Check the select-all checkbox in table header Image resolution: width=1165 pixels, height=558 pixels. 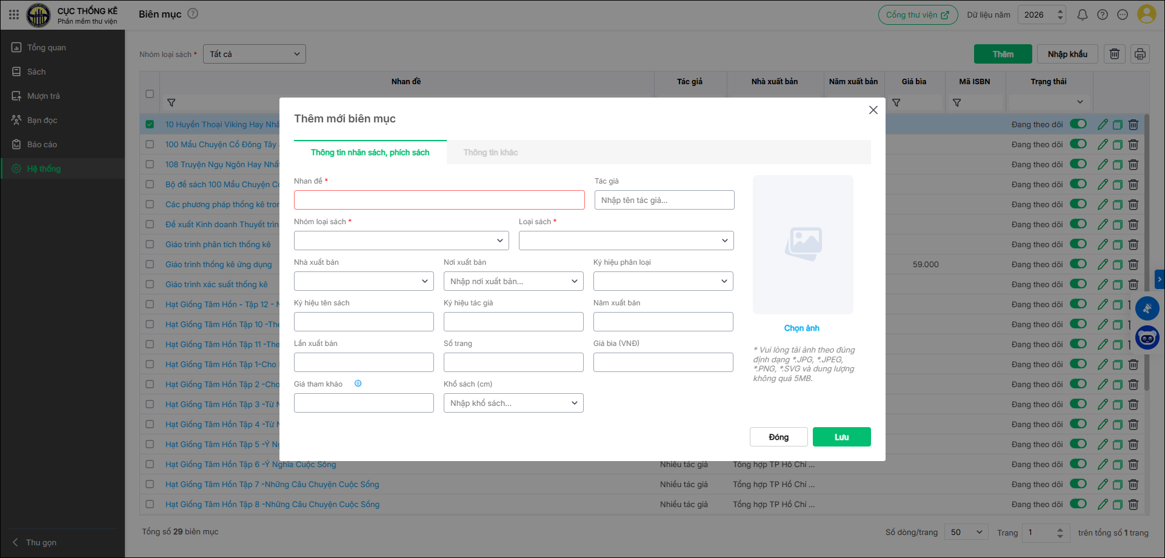(150, 94)
